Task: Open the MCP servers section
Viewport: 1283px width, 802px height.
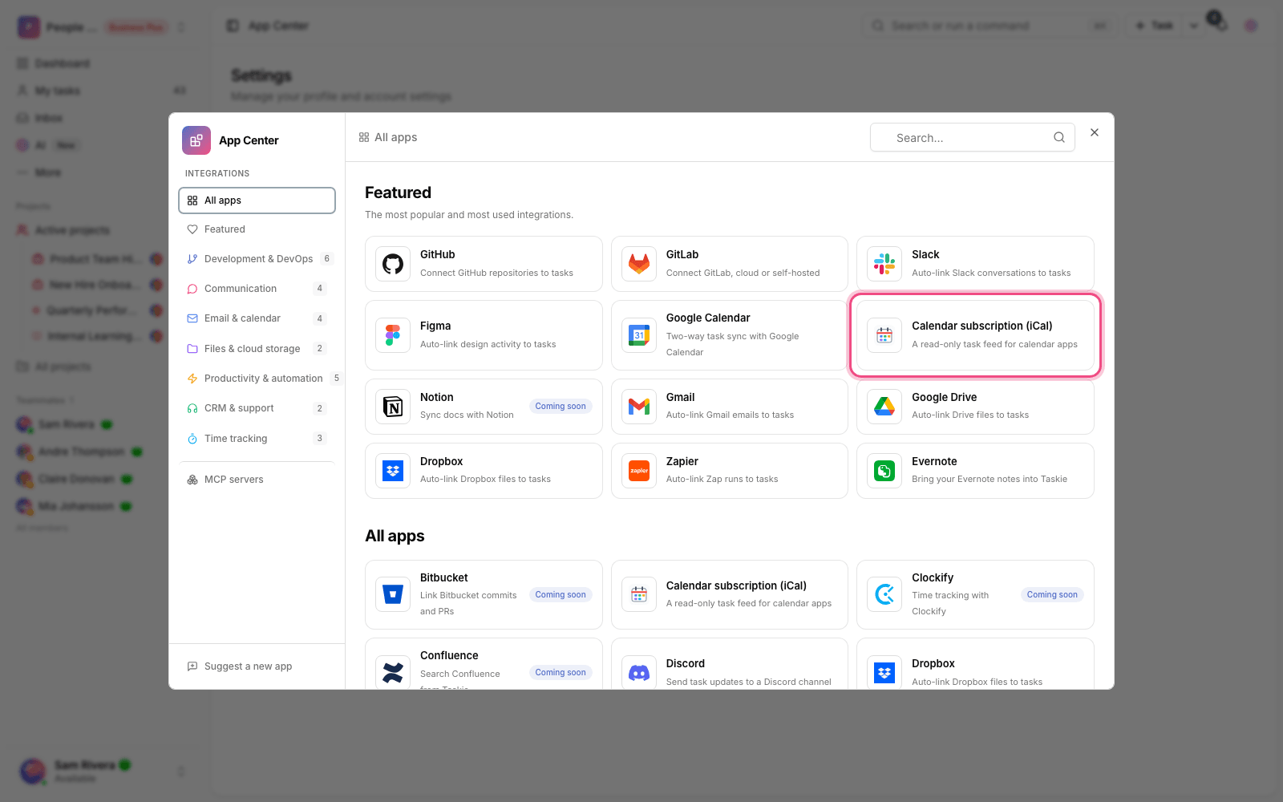Action: tap(257, 480)
